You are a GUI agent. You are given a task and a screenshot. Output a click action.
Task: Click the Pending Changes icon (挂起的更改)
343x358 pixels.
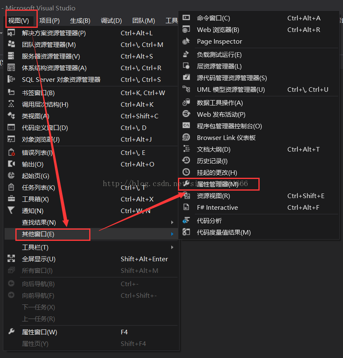pos(186,172)
